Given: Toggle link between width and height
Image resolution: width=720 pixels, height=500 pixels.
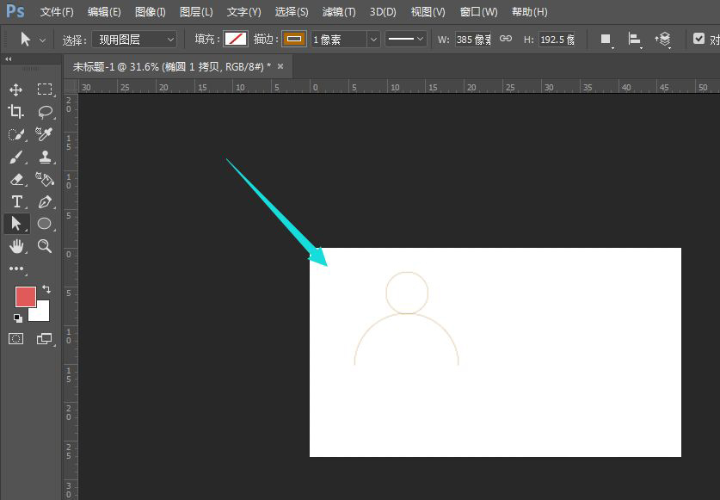Looking at the screenshot, I should pyautogui.click(x=506, y=39).
